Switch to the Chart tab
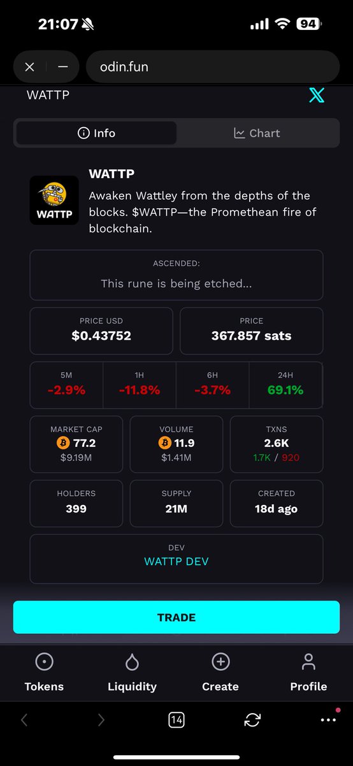 [x=257, y=133]
